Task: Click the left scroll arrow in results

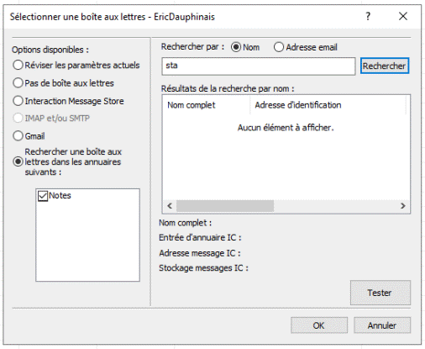Action: pos(170,206)
